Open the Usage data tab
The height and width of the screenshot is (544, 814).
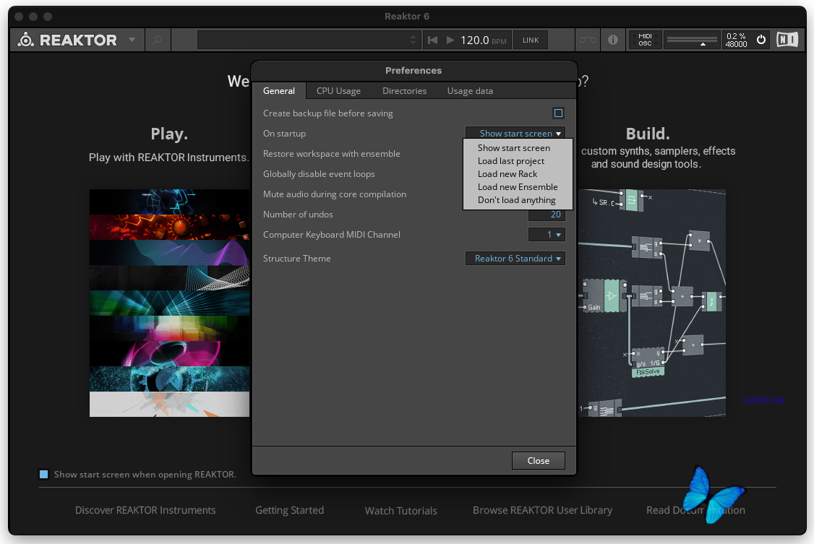pyautogui.click(x=470, y=91)
